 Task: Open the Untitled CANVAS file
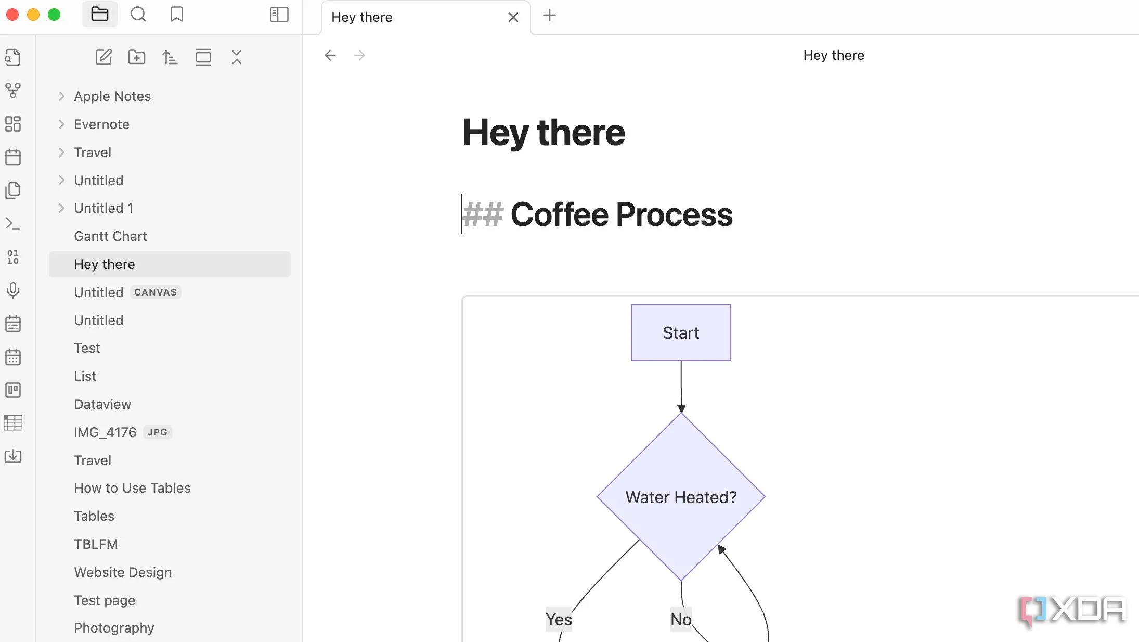[x=170, y=292]
